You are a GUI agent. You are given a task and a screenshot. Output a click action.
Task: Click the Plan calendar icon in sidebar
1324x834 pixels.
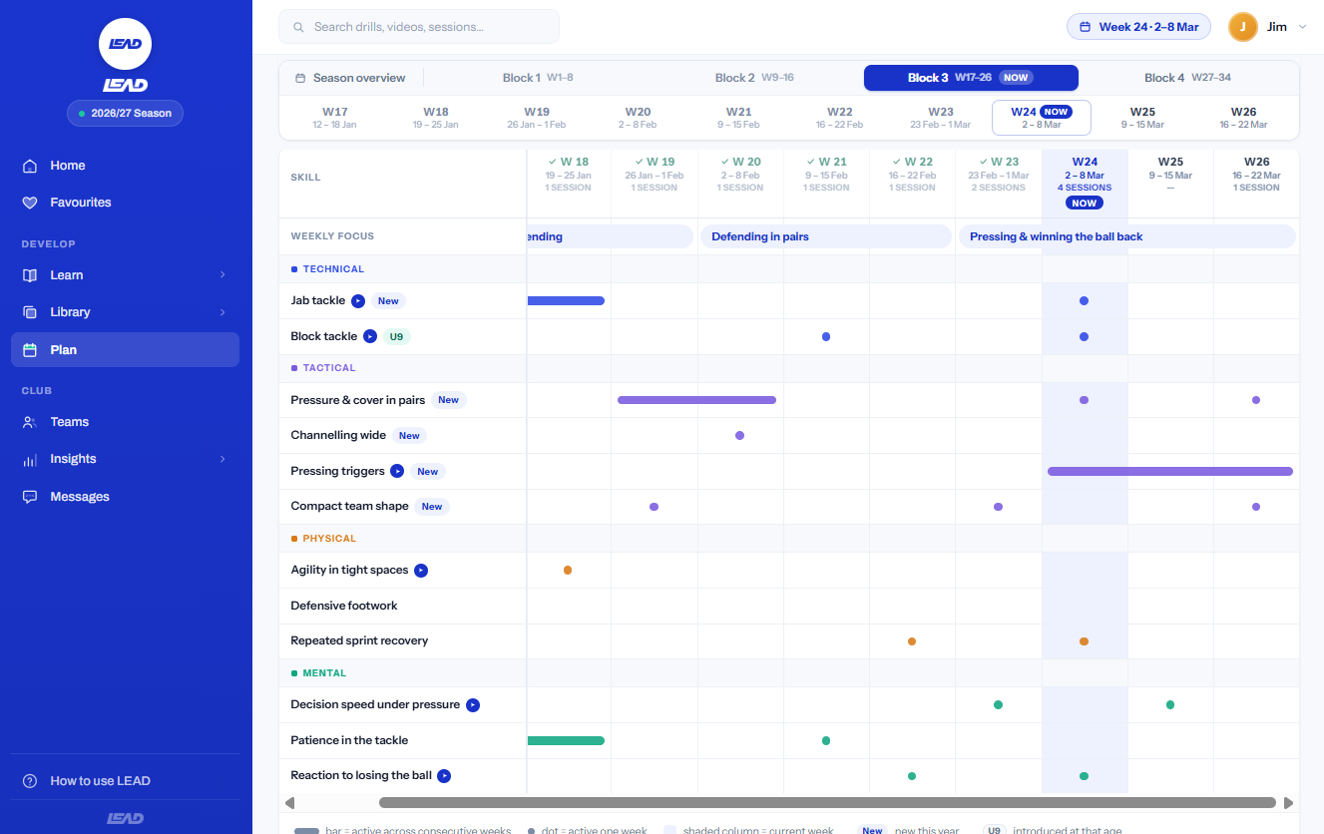click(x=30, y=350)
